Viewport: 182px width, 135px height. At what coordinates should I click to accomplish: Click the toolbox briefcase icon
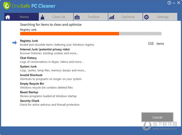pos(77,17)
